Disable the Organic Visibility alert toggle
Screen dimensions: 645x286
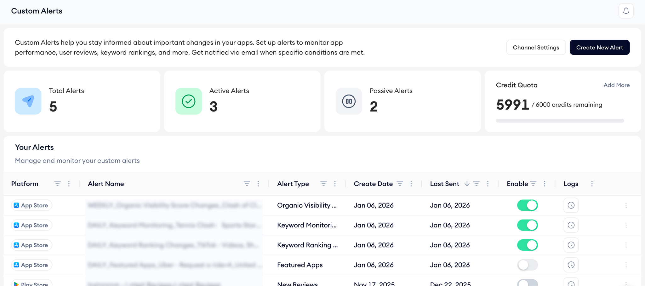coord(527,205)
